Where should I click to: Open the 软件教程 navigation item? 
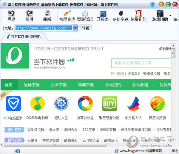pyautogui.click(x=140, y=85)
